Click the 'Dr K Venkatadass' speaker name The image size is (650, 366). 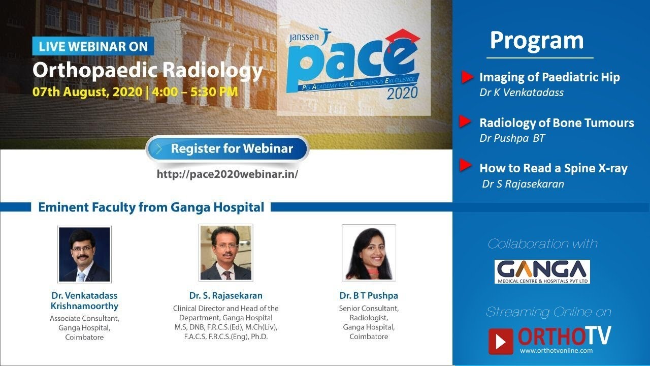(522, 93)
